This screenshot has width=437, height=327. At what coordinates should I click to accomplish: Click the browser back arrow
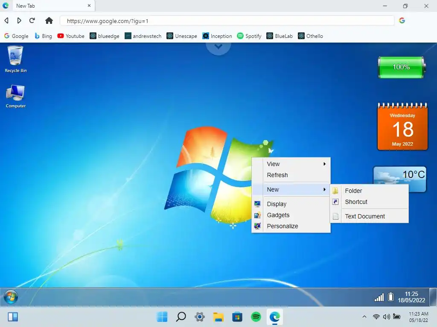tap(7, 20)
